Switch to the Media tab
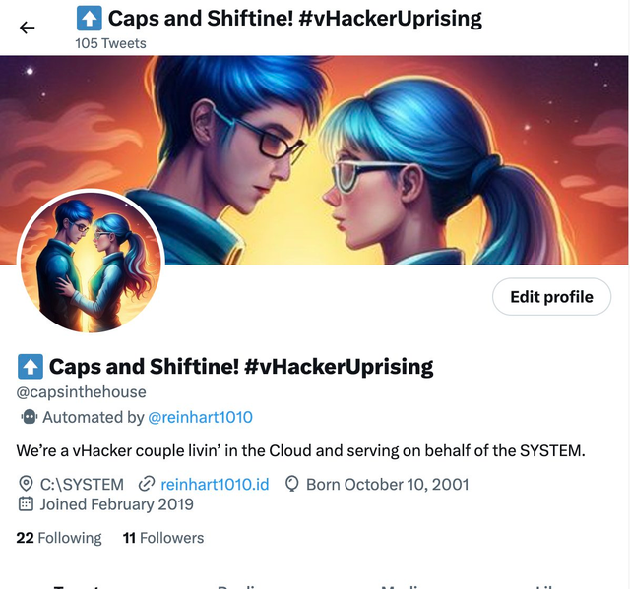 pyautogui.click(x=401, y=586)
